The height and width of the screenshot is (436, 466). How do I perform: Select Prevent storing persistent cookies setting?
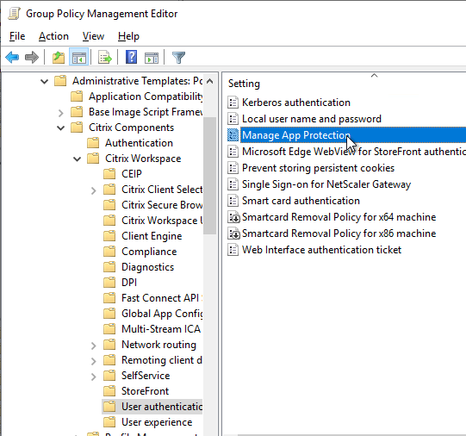[x=318, y=168]
